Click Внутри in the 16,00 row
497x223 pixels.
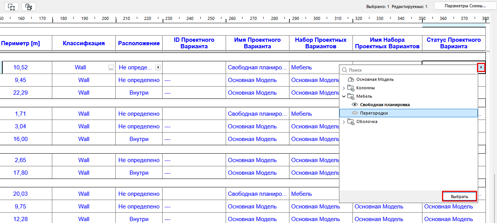139,139
